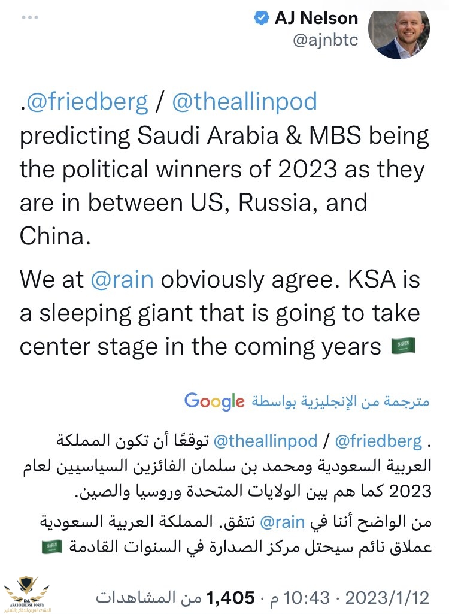The height and width of the screenshot is (614, 449).
Task: Click the 2023/1/12 tweet date
Action: (387, 598)
